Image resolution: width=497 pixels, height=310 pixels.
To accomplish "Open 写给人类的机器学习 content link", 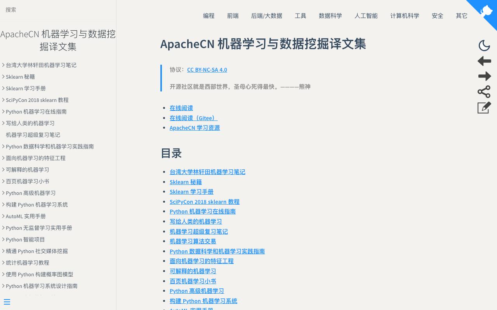I will point(196,222).
